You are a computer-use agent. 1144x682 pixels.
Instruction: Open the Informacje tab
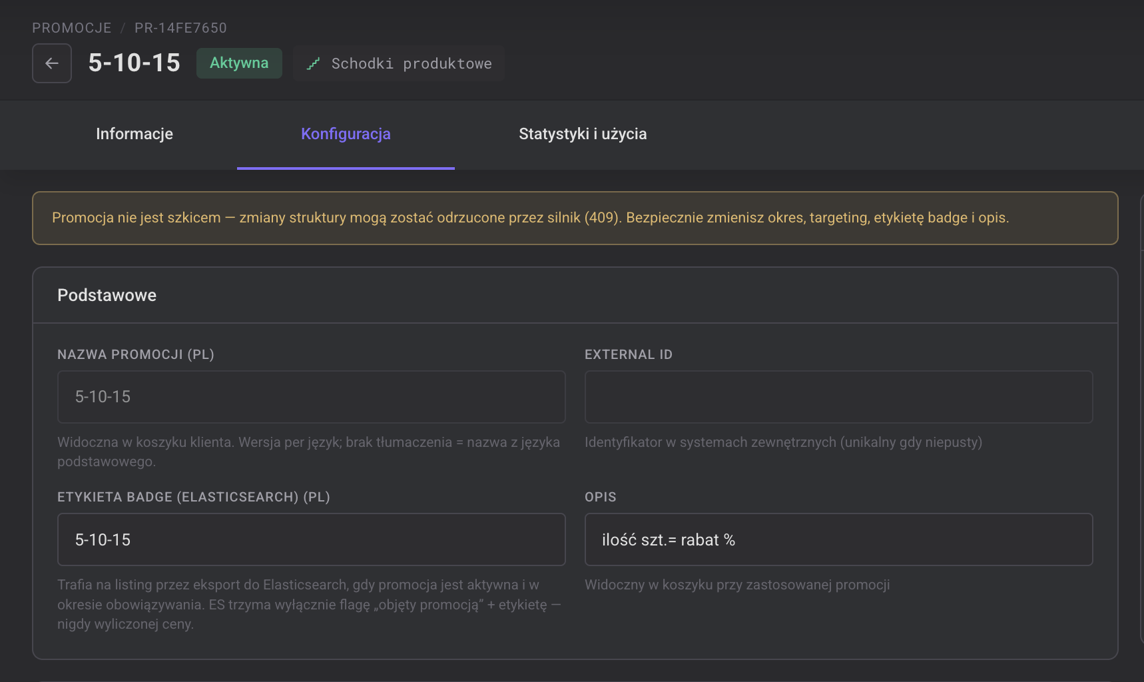coord(135,134)
